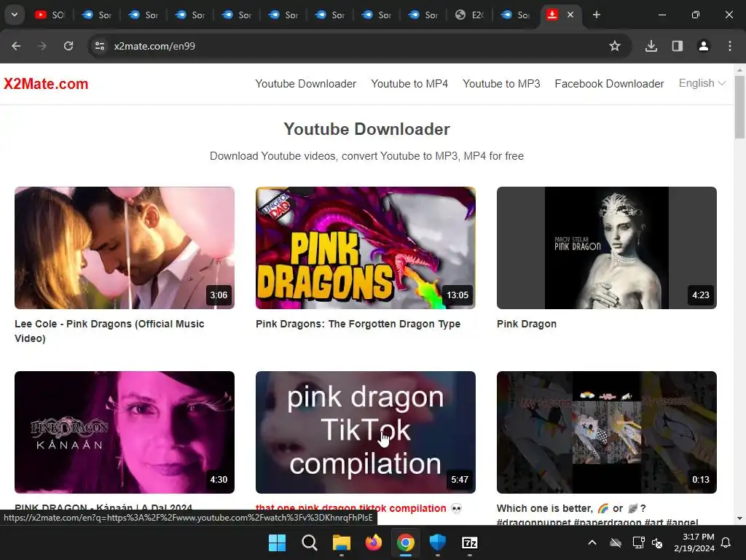Screen dimensions: 746x560
Task: Click title Lee Cole - Pink Dragons (Official Music Video)
Action: click(109, 331)
